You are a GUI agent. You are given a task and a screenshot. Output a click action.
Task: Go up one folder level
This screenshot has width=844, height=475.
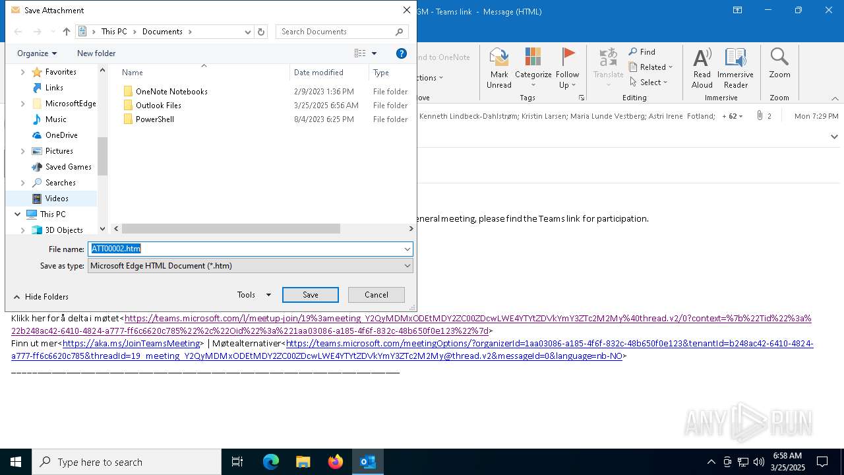[66, 32]
